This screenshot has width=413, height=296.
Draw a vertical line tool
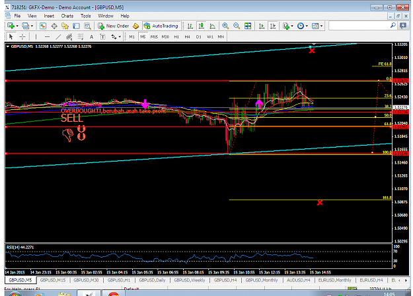(x=36, y=36)
